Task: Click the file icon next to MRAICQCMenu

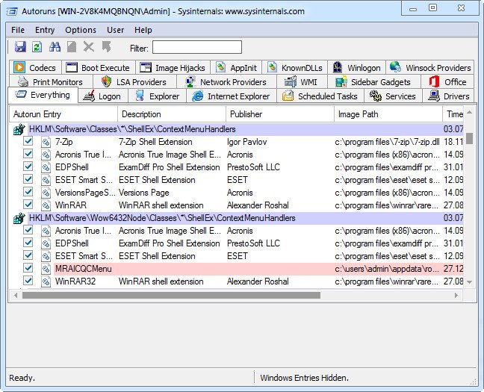Action: 46,269
